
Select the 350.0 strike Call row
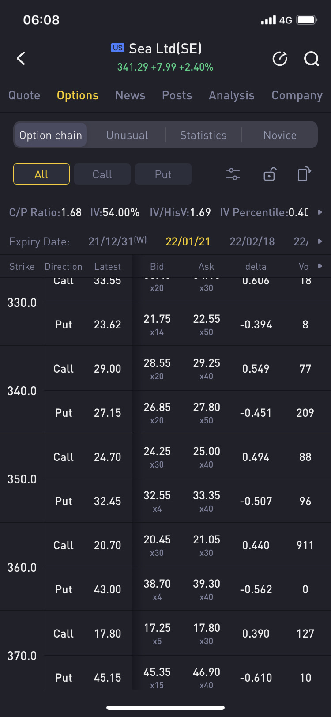tap(188, 457)
